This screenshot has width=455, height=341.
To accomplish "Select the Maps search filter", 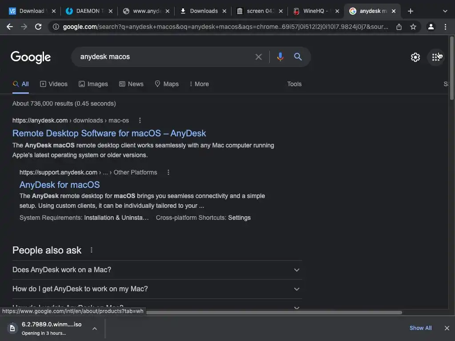I will tap(167, 84).
